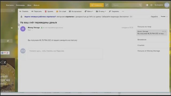Click the Перейти ad button
The image size is (171, 96).
tap(154, 17)
